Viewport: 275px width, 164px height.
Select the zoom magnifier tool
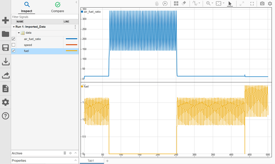click(208, 3)
